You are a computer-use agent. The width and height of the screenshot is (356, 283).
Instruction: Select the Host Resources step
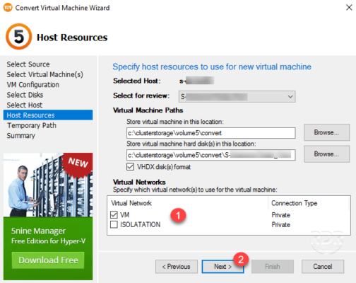pos(48,115)
